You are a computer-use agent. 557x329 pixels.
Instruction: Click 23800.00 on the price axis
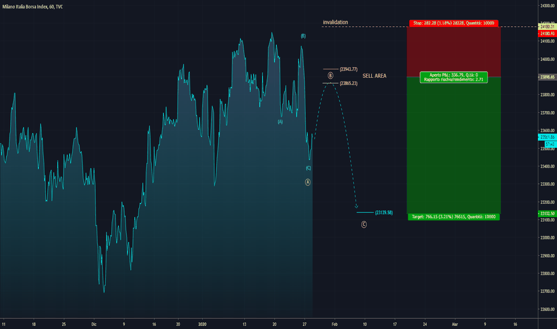click(x=547, y=95)
